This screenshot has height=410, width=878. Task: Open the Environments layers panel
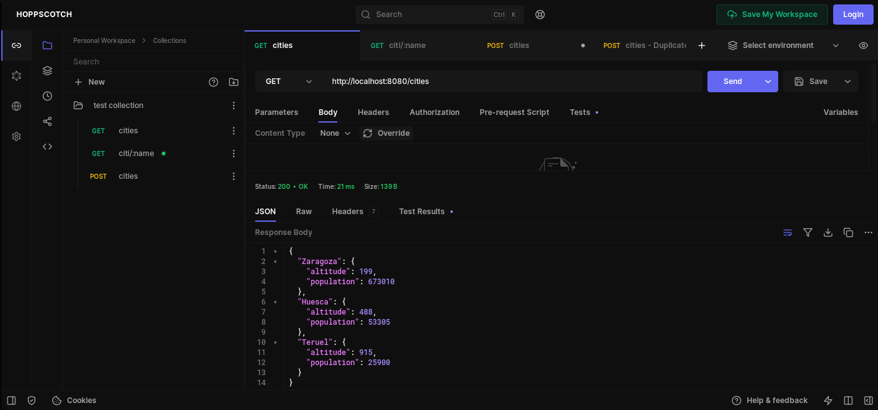(47, 71)
